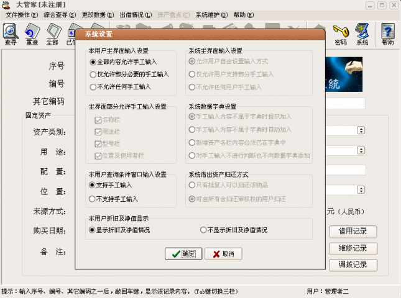Open the 借用记录 button

[x=353, y=232]
